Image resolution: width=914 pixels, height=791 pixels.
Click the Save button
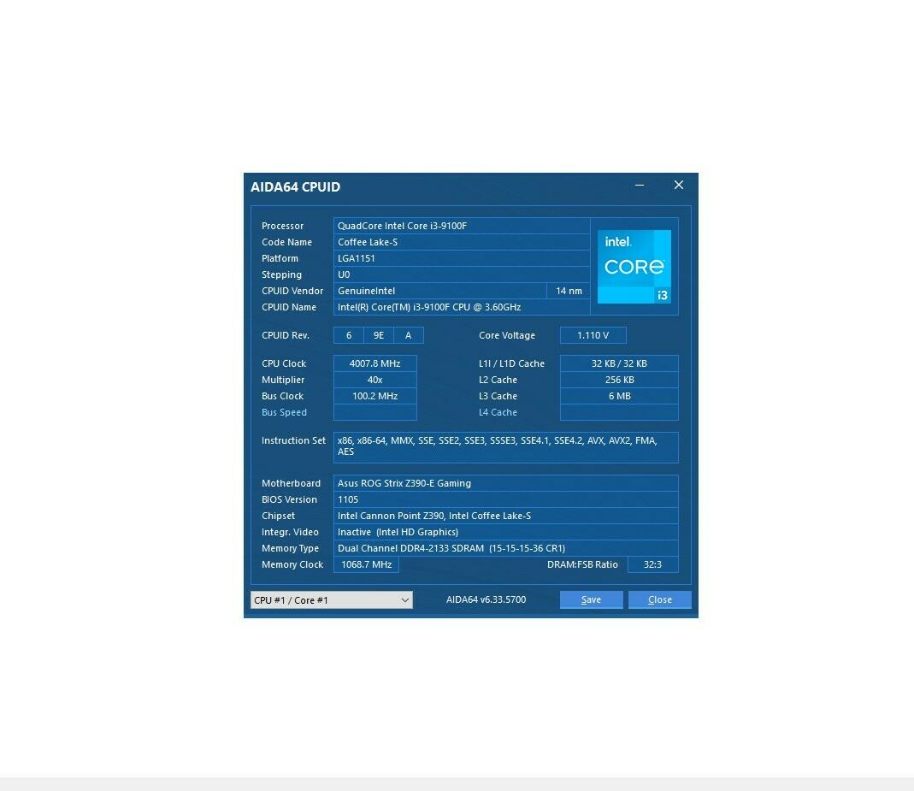(591, 599)
